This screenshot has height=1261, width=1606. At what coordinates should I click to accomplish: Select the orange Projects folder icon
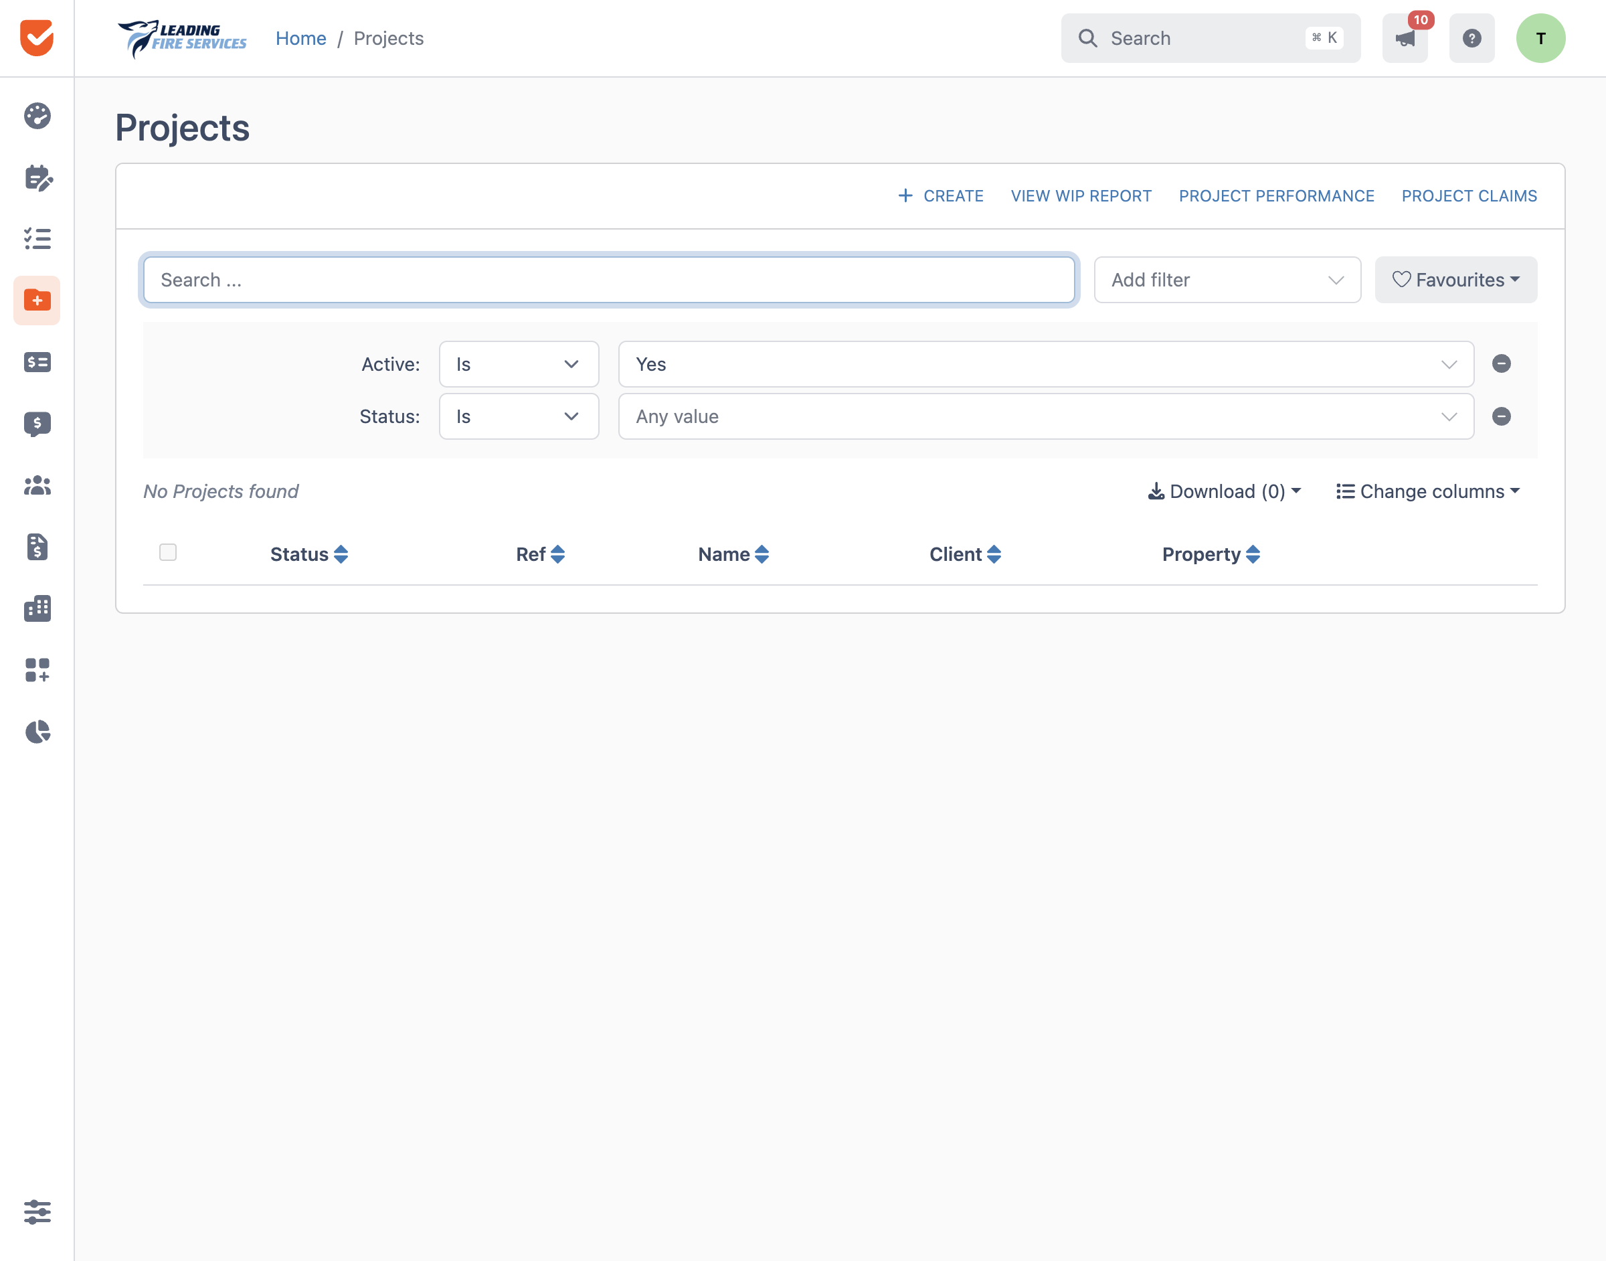coord(37,301)
